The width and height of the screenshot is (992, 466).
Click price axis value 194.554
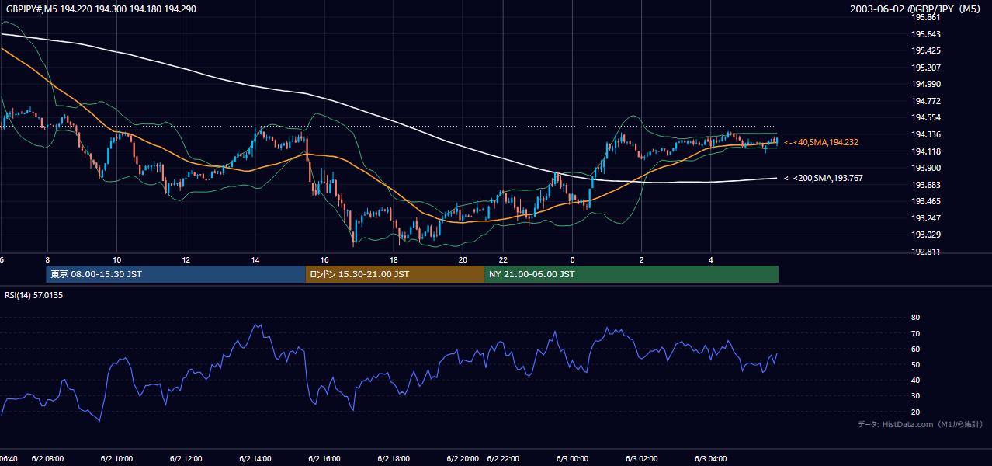pos(926,117)
